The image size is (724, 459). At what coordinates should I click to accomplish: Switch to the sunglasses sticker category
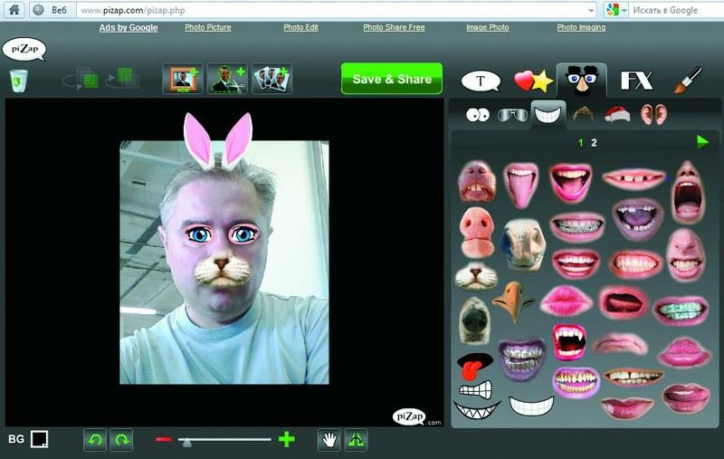(511, 115)
